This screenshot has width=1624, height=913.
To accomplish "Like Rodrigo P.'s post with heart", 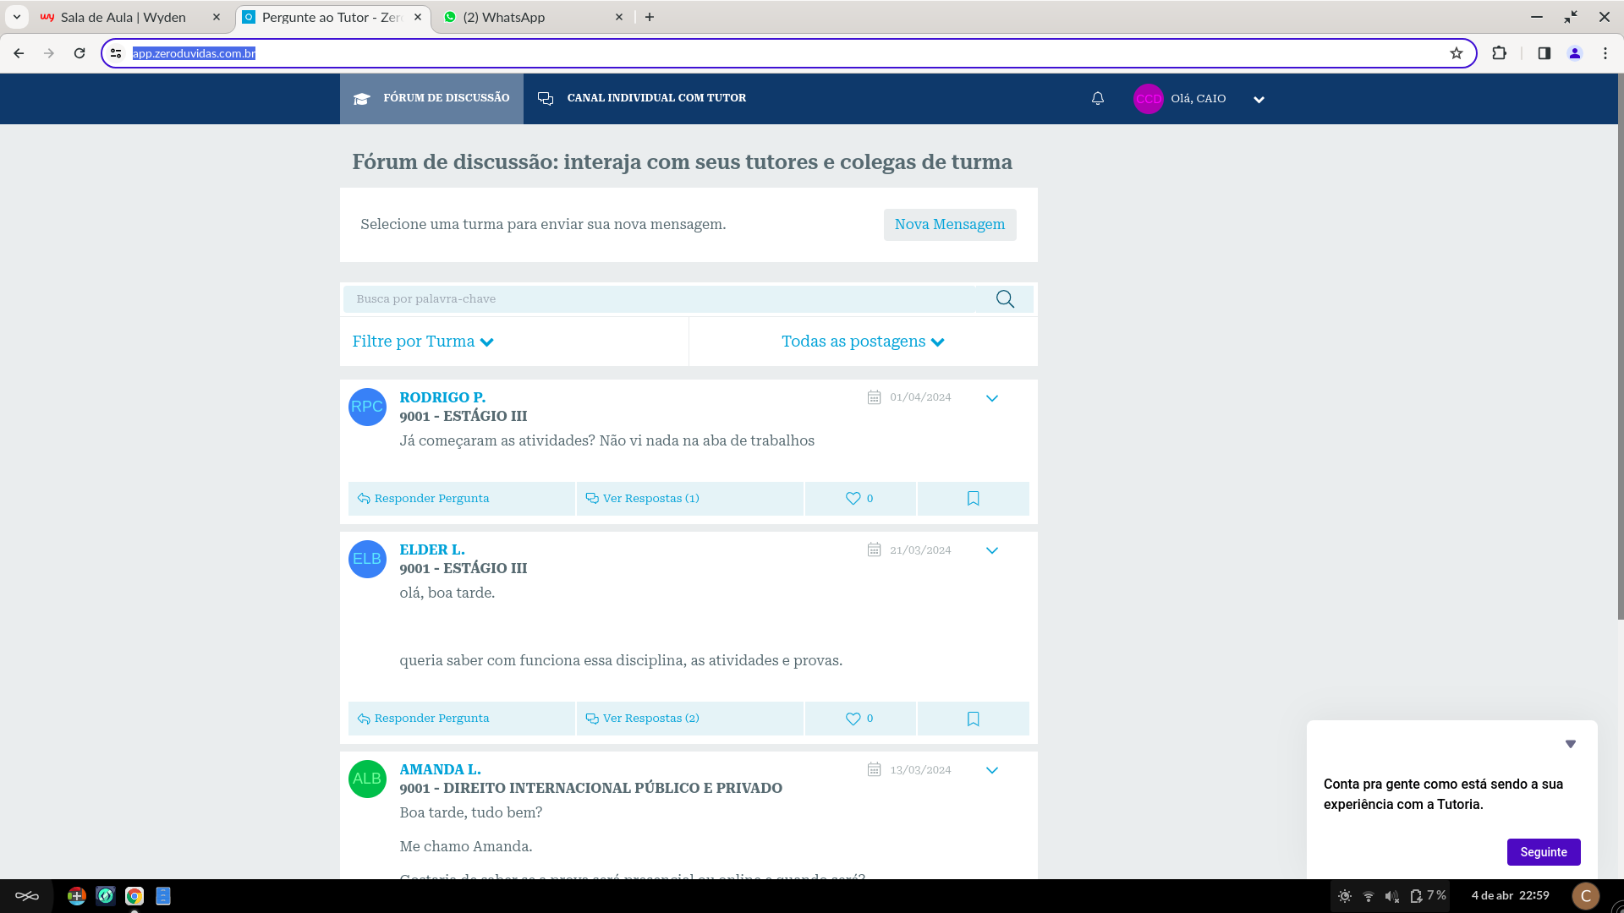I will click(x=853, y=499).
